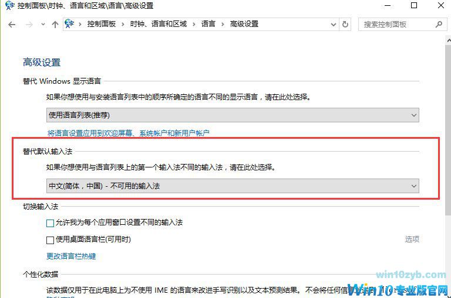Select 时钟、语言和区域 breadcrumb item
Screen dimensions: 451x298
[x=159, y=24]
